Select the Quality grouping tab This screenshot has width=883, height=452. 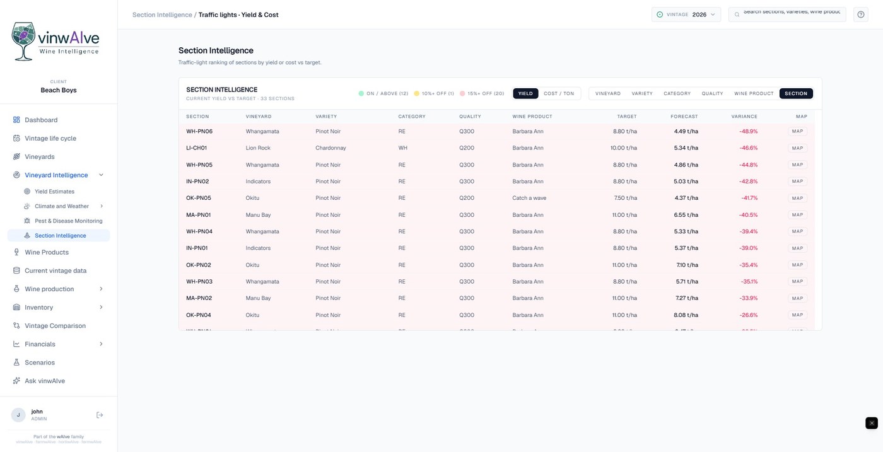click(713, 93)
